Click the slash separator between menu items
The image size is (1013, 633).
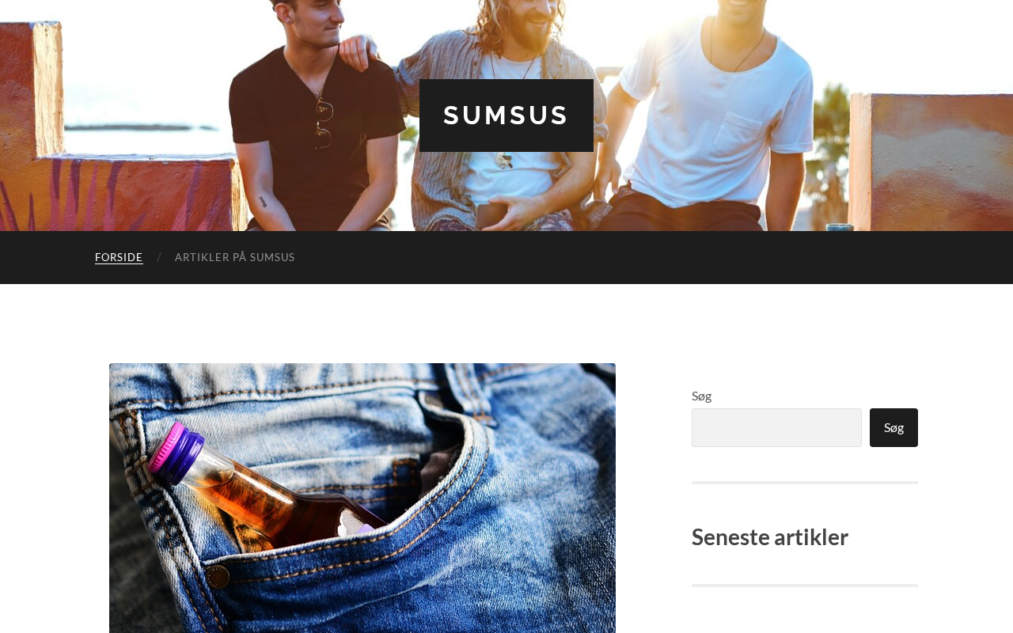159,257
